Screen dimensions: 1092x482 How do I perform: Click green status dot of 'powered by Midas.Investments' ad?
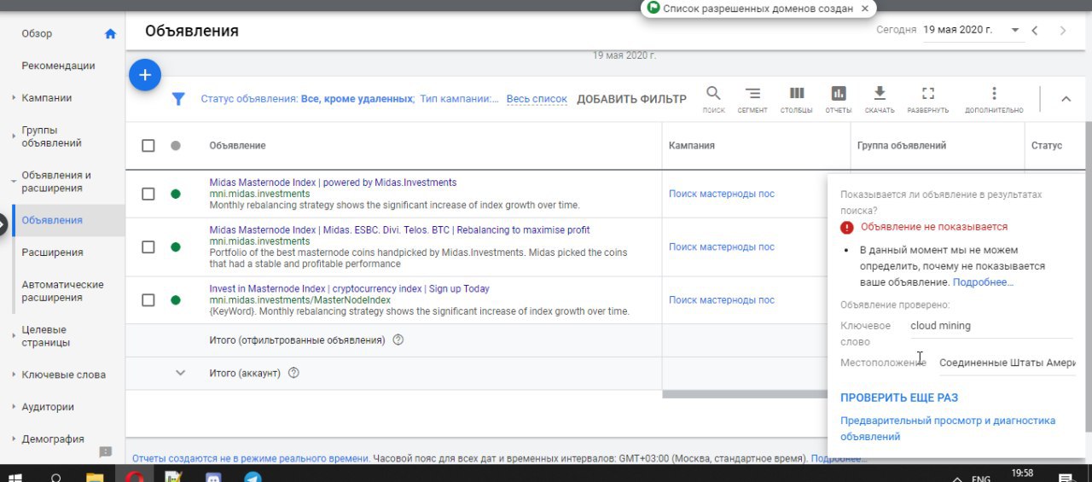pyautogui.click(x=176, y=194)
